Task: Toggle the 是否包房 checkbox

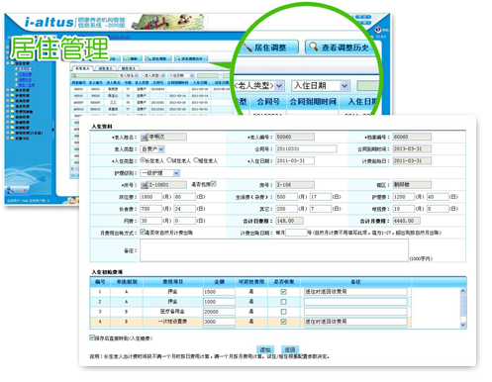Action: click(x=213, y=184)
